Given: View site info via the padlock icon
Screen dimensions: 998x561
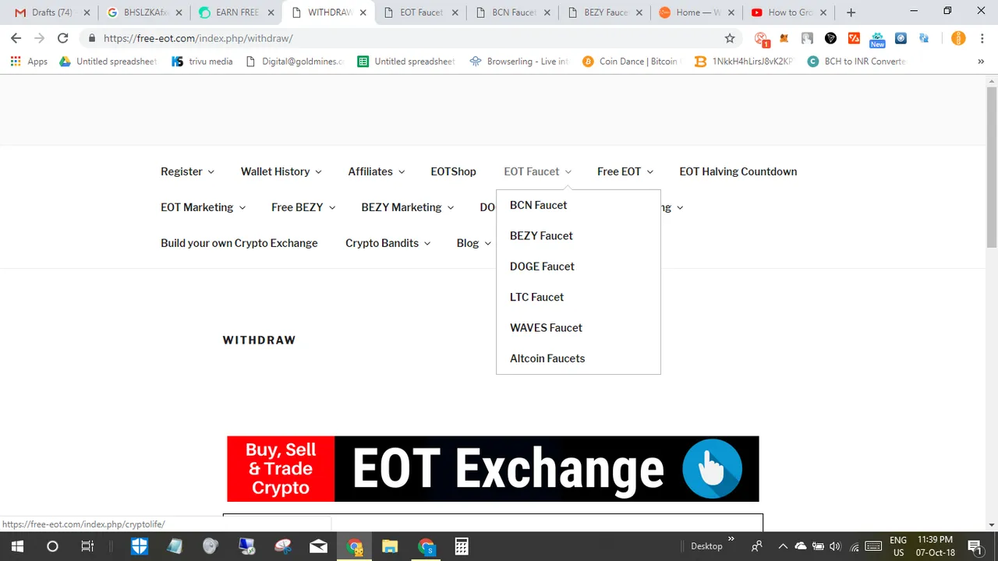Looking at the screenshot, I should click(x=92, y=38).
